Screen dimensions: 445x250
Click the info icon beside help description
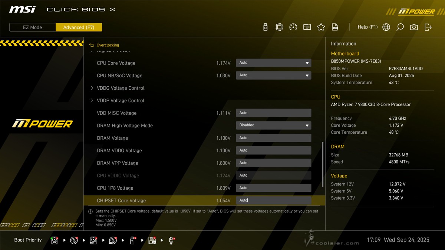[90, 211]
